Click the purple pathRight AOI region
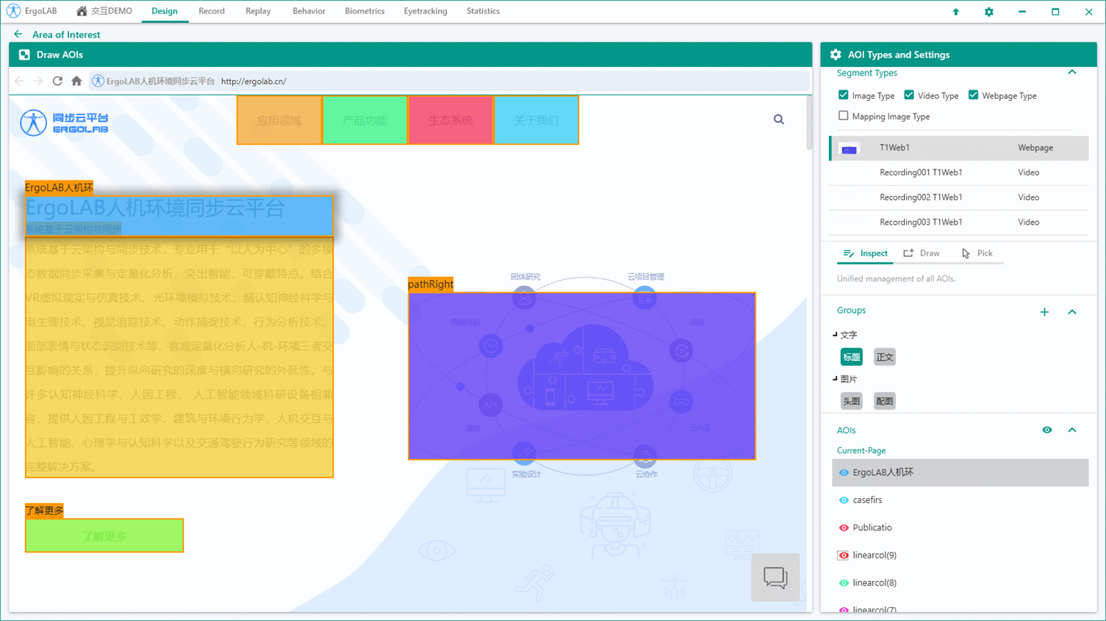The height and width of the screenshot is (621, 1106). click(582, 376)
